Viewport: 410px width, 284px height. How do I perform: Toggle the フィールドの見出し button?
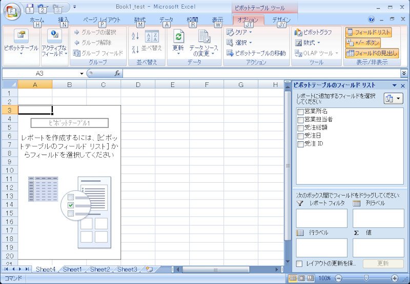372,53
